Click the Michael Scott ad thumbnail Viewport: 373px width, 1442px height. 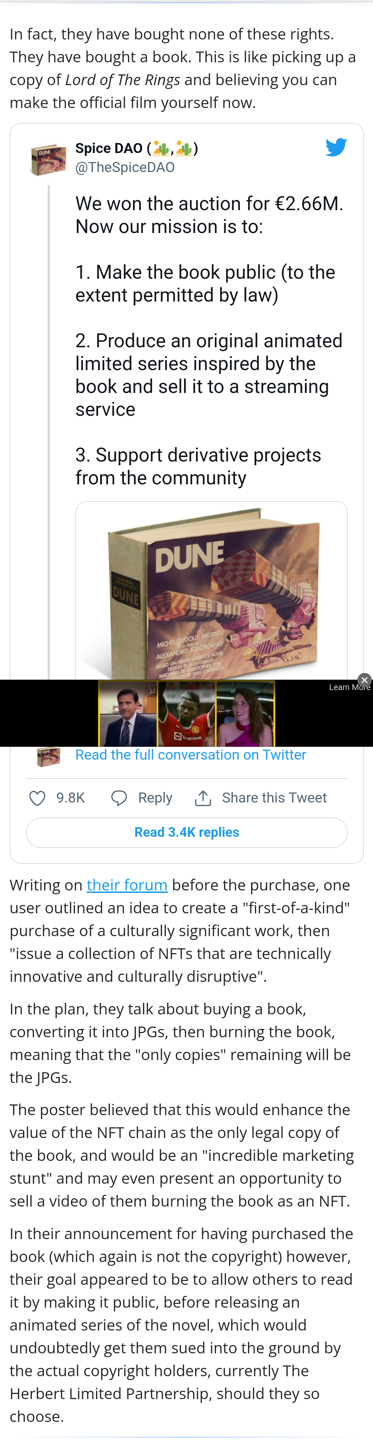pos(128,714)
